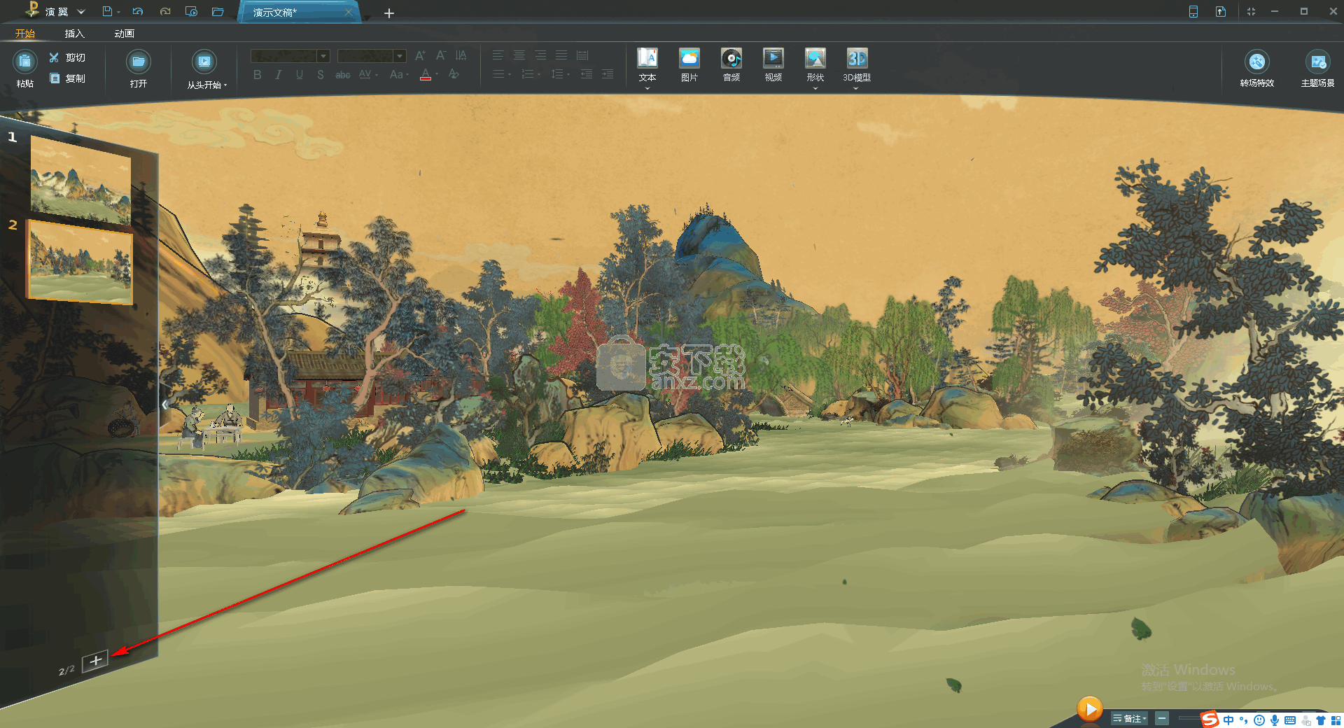Viewport: 1344px width, 728px height.
Task: Toggle Underline formatting
Action: tap(300, 74)
